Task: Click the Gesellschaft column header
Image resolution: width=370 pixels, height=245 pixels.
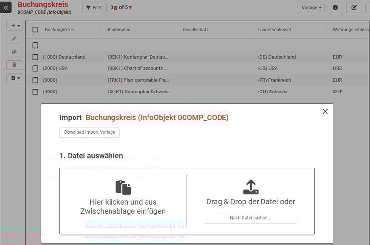Action: point(195,30)
